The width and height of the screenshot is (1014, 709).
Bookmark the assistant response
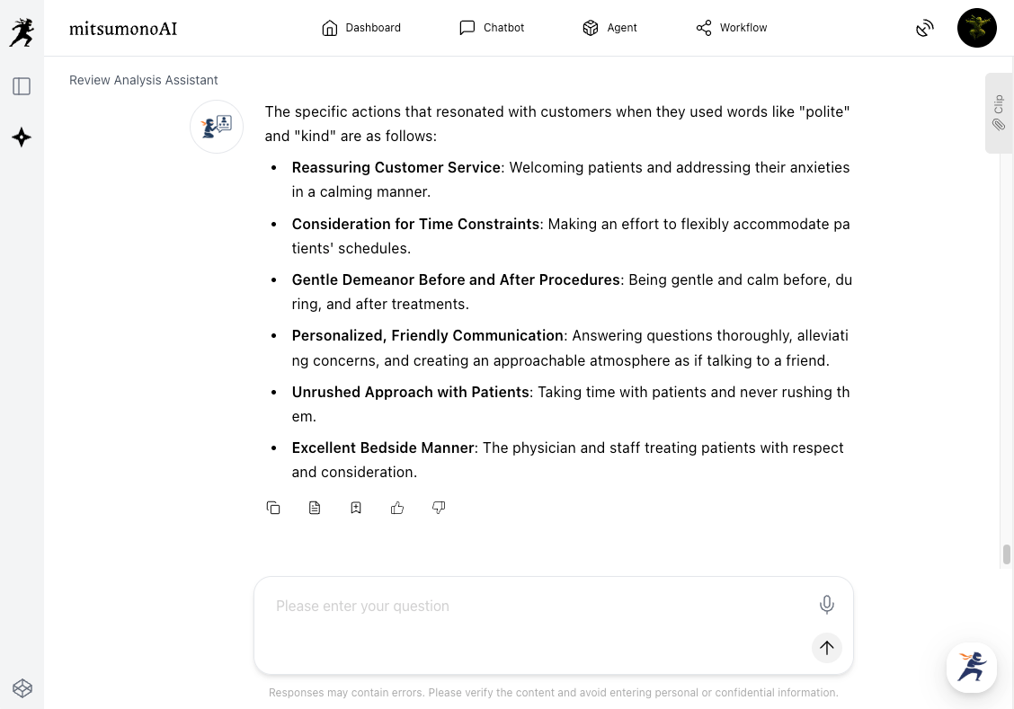[356, 508]
